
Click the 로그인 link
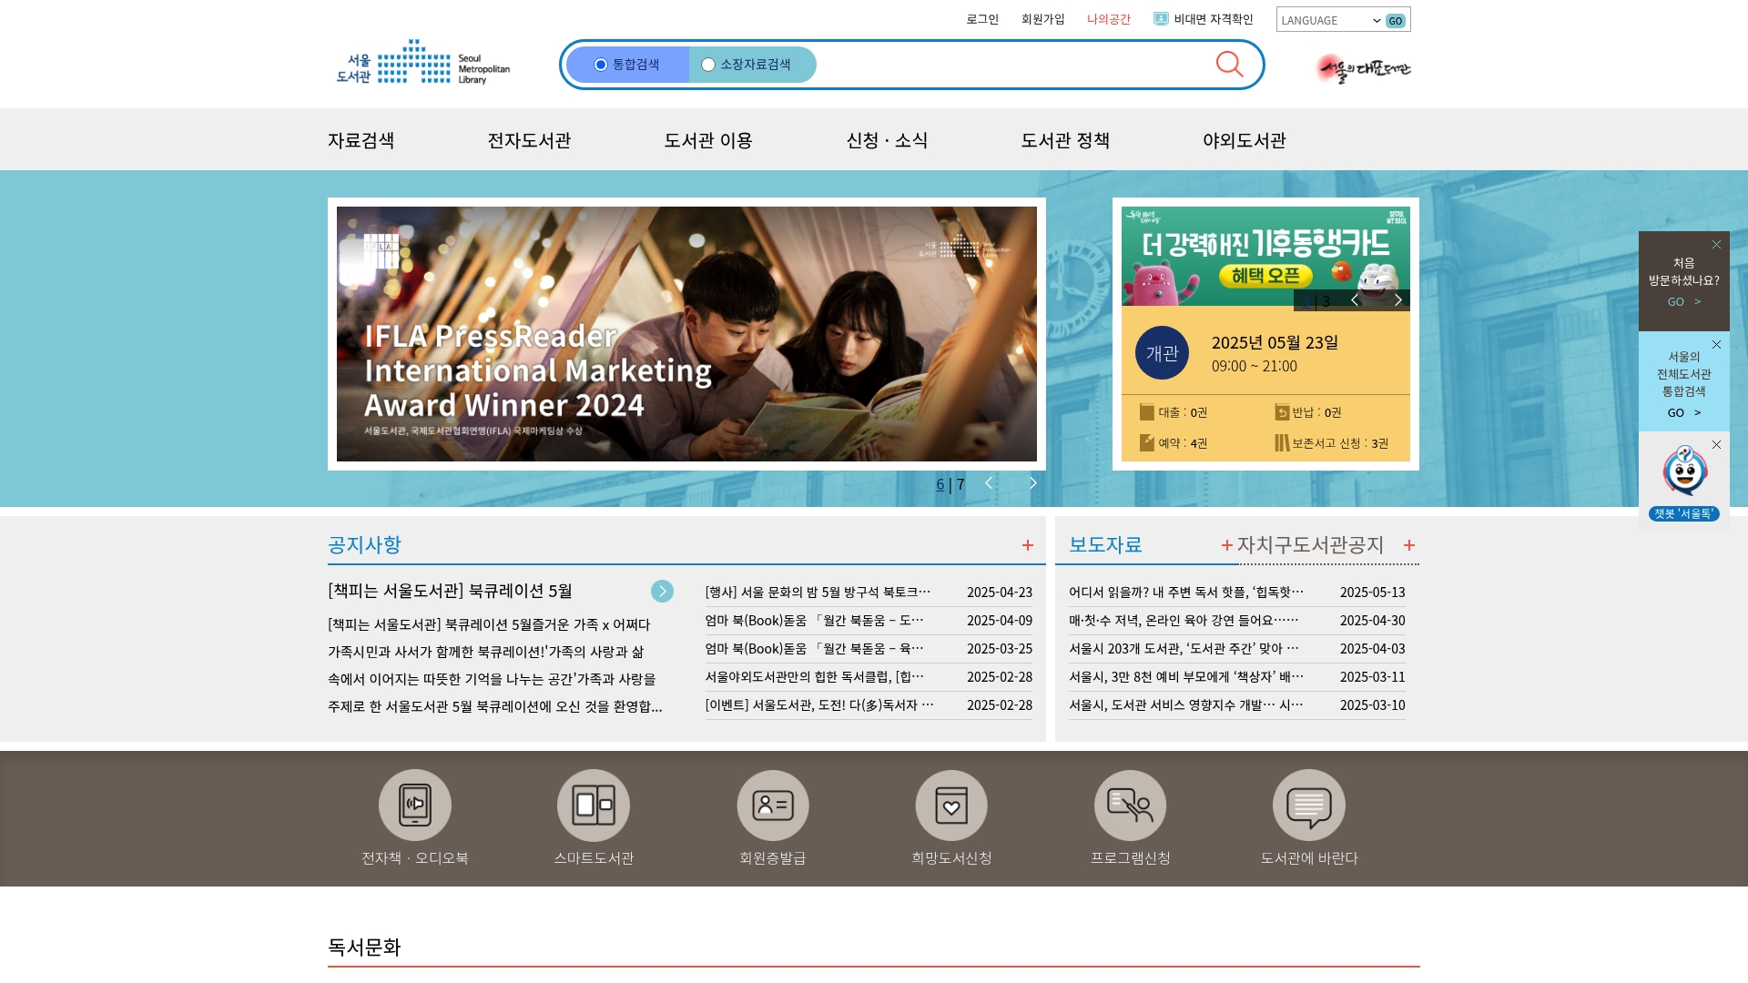click(982, 19)
